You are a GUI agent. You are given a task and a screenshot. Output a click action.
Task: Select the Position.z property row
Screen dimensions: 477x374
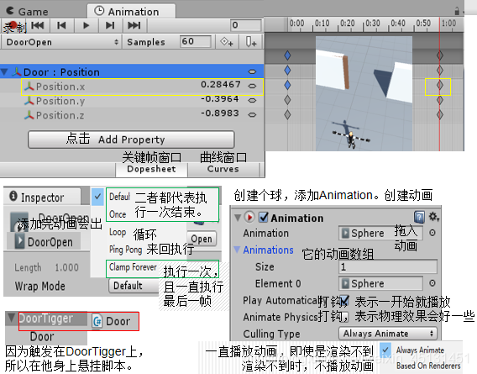click(x=132, y=115)
